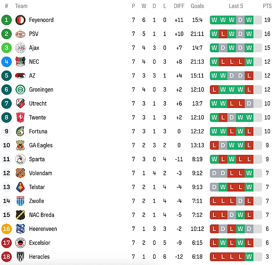Sort by the DIFF column header

[x=179, y=6]
